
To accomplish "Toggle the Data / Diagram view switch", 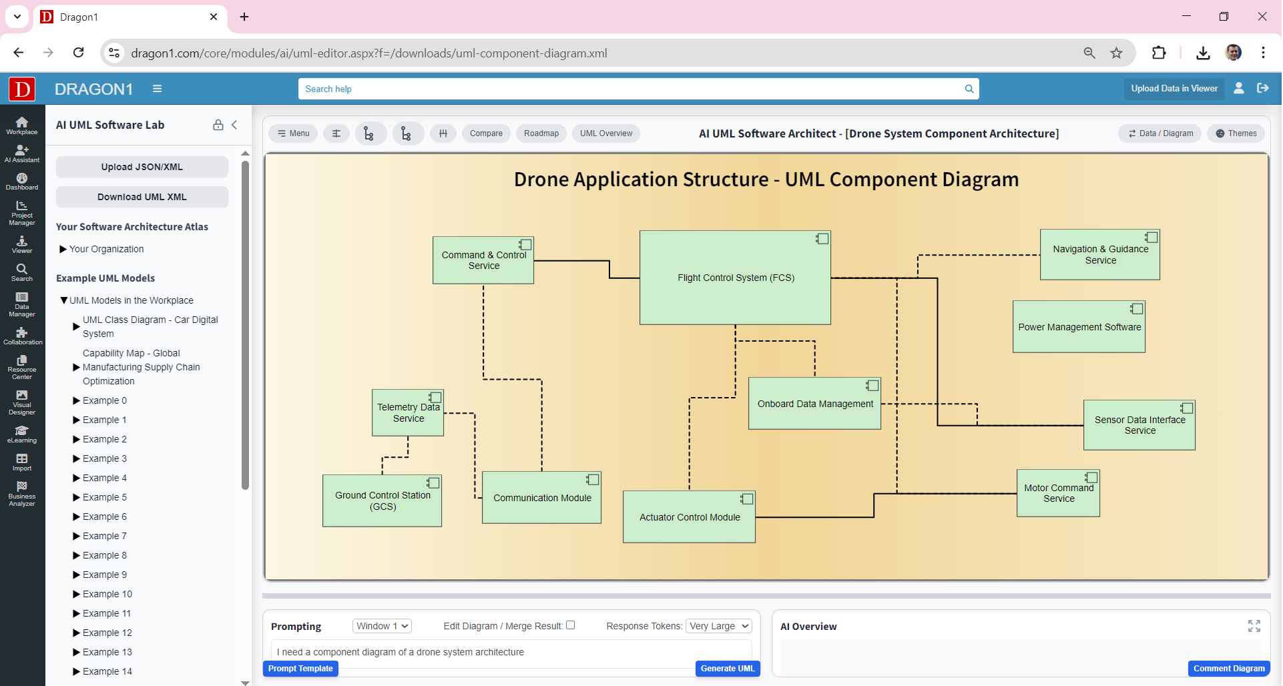I will click(x=1160, y=133).
